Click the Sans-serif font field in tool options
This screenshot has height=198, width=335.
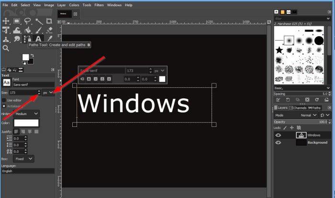tap(33, 84)
